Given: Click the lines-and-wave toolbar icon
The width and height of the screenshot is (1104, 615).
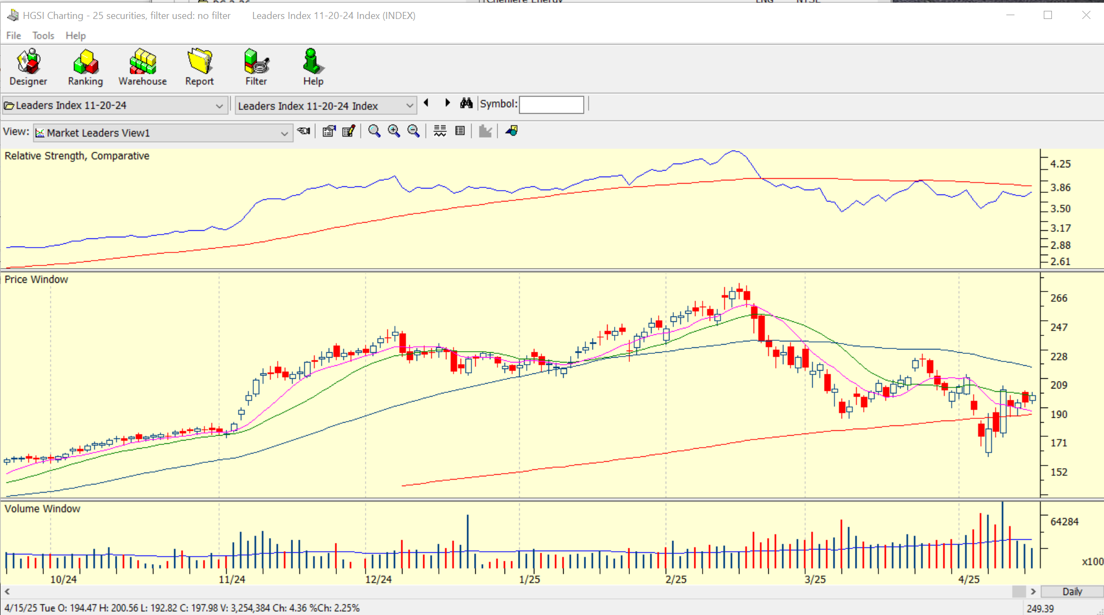Looking at the screenshot, I should coord(440,131).
